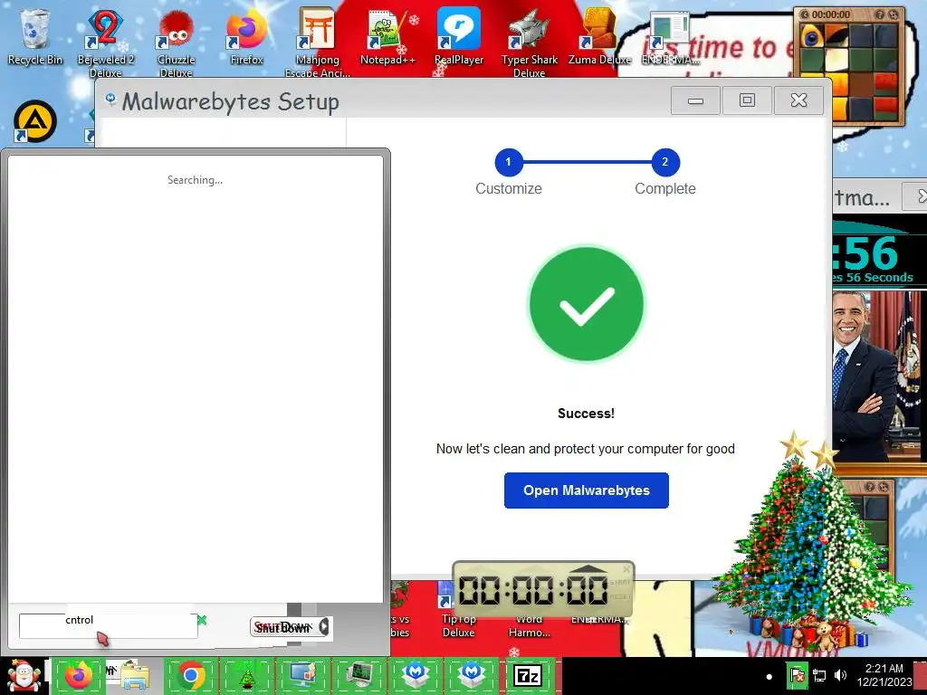The image size is (927, 695).
Task: Click the Action Center flag tray icon
Action: pyautogui.click(x=797, y=675)
